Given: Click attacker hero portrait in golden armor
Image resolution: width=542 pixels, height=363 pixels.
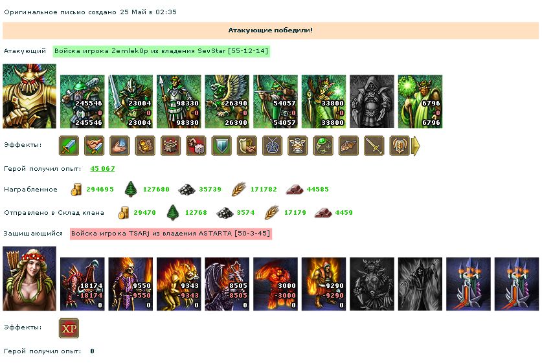Looking at the screenshot, I should pyautogui.click(x=29, y=96).
